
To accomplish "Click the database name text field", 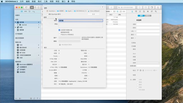I will pyautogui.click(x=81, y=21).
